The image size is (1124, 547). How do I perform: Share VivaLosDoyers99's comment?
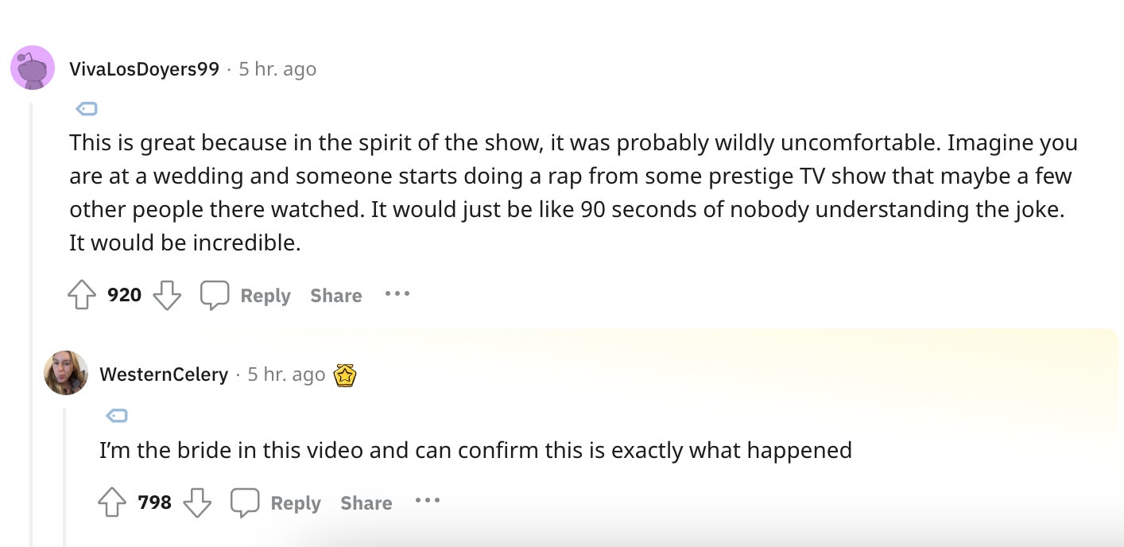(335, 296)
